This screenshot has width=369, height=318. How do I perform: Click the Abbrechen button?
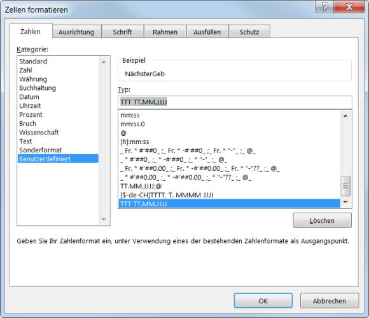tap(330, 301)
